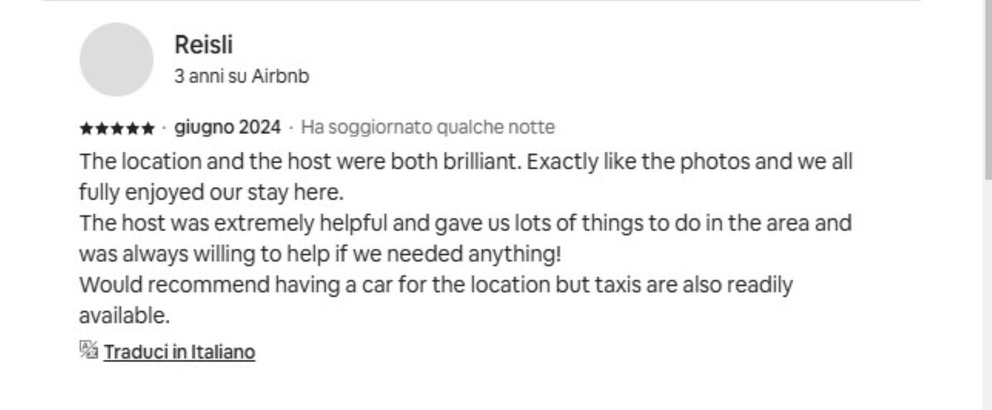Click 'Ha soggiornato qualche notte' stay label
992x410 pixels.
click(x=427, y=127)
